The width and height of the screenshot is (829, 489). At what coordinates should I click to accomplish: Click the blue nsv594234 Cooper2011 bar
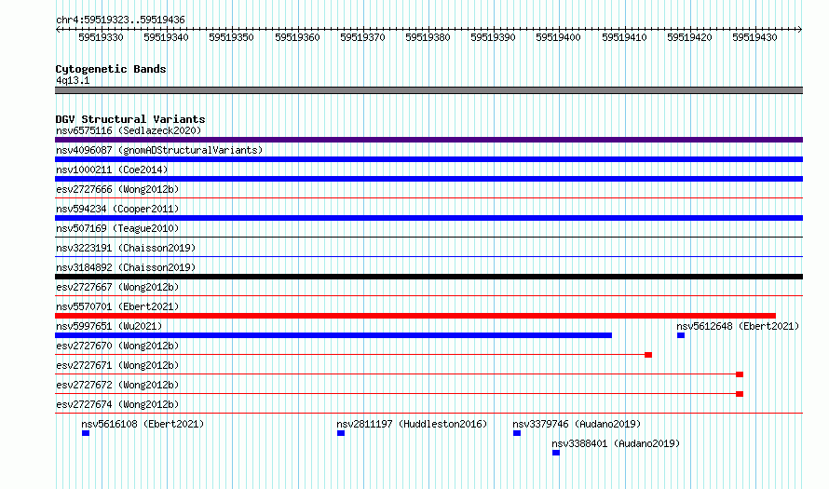pos(428,218)
